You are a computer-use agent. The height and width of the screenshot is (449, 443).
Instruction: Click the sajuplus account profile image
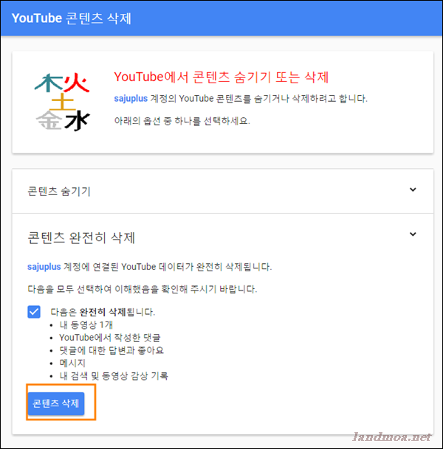62,102
